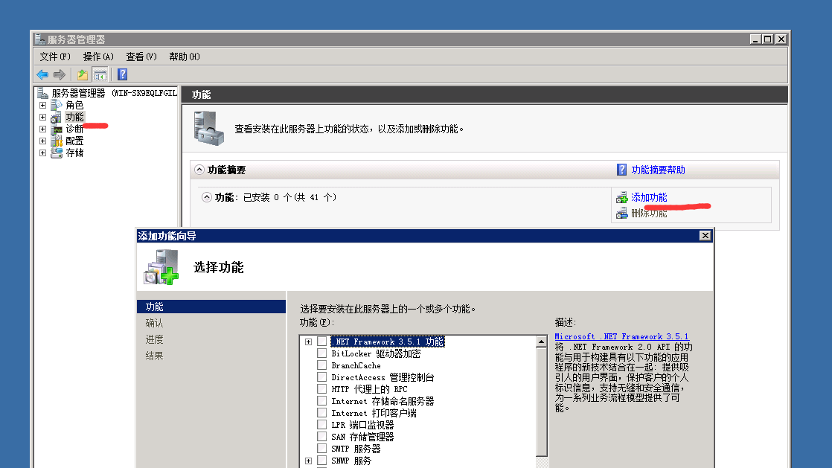
Task: Click the feature list scrollbar up arrow
Action: 541,342
